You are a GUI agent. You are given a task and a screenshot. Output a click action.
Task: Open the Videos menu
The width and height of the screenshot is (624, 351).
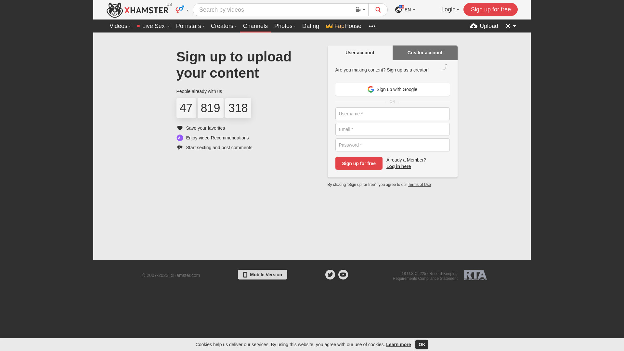click(x=120, y=26)
